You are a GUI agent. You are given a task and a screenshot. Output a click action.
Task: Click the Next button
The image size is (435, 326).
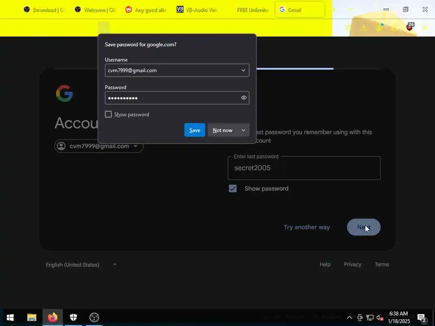pyautogui.click(x=364, y=228)
